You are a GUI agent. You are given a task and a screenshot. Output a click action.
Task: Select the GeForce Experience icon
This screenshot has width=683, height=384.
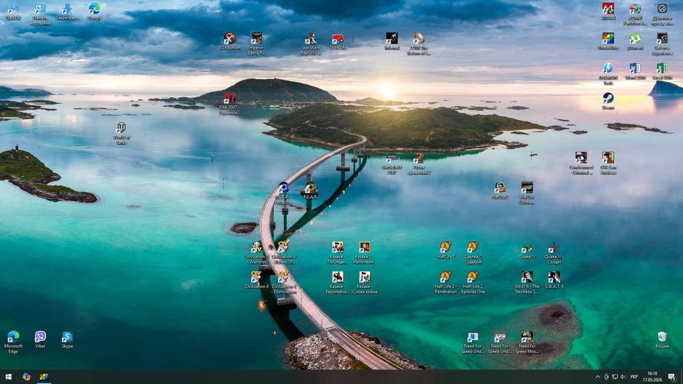(662, 44)
